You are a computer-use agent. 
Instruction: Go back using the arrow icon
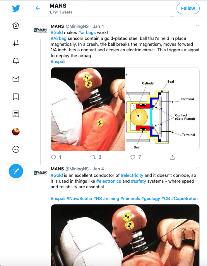point(38,8)
